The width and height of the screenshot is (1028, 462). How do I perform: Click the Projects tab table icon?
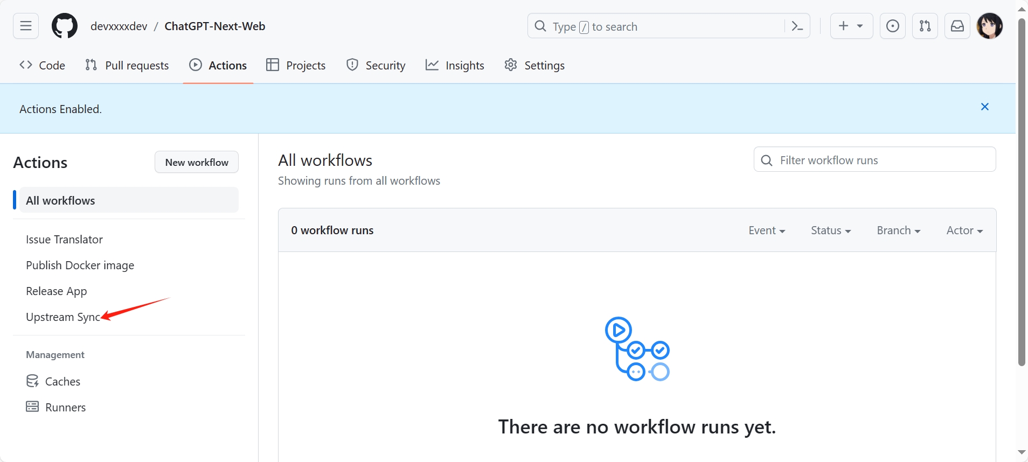pos(273,65)
